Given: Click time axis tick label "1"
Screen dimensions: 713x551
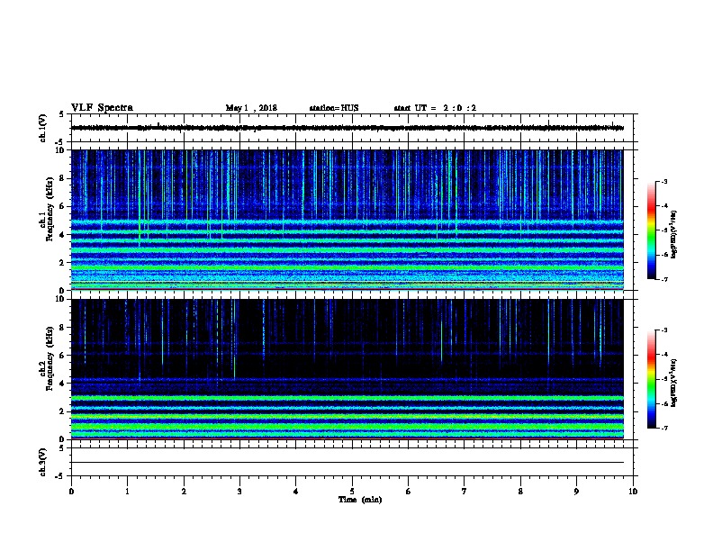Looking at the screenshot, I should [x=127, y=492].
